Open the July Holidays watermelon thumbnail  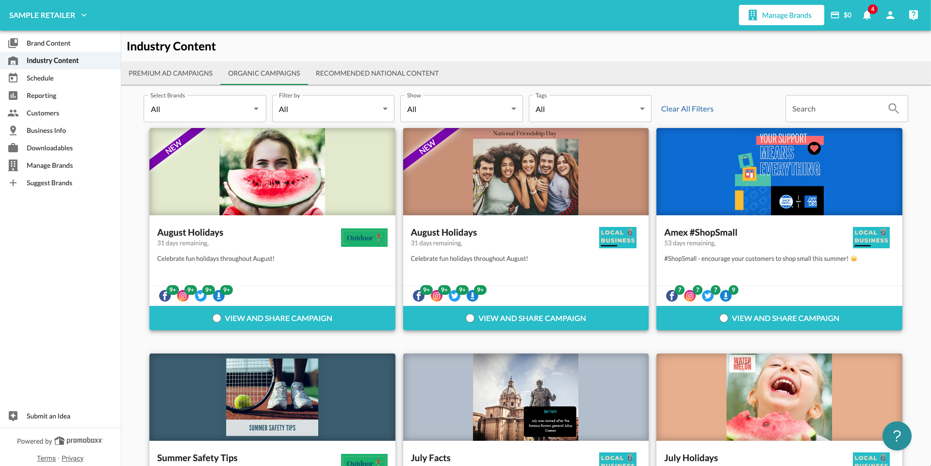coord(779,397)
